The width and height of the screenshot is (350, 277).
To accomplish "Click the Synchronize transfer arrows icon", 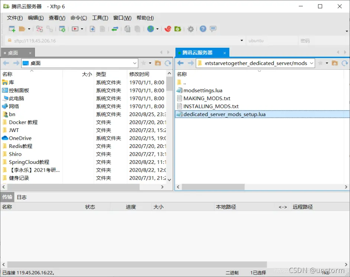I will (115, 29).
